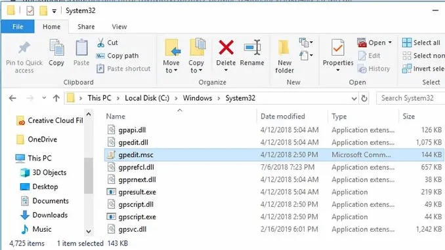Open the File tab
This screenshot has width=445, height=250.
click(18, 27)
